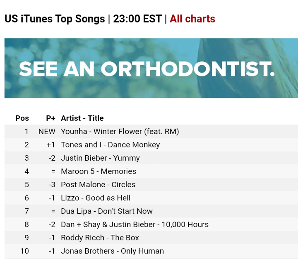This screenshot has height=259, width=298.
Task: Click Roddy Ricch - The Box row
Action: [100, 238]
